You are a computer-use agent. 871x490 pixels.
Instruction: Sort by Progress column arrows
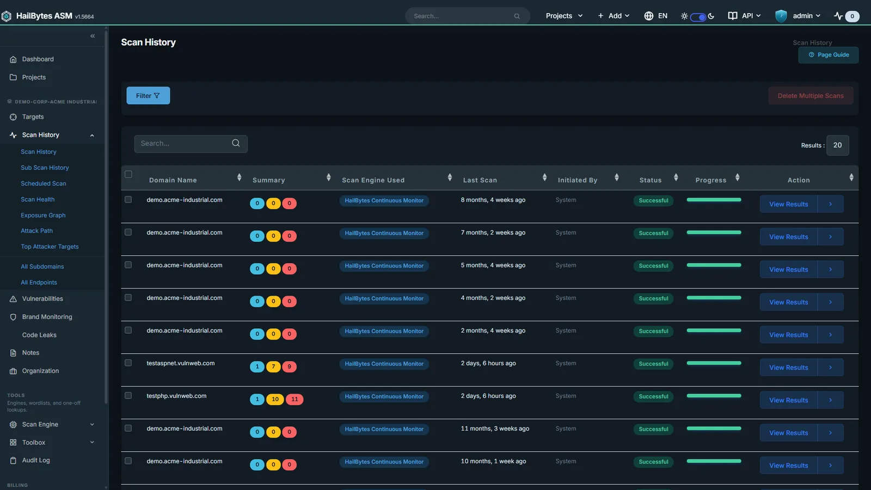[737, 177]
